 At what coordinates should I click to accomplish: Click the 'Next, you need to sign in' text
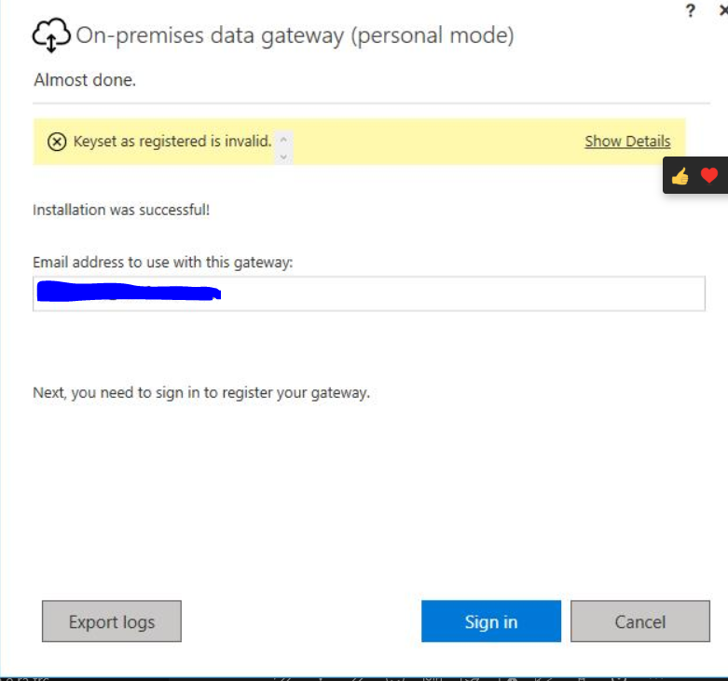[x=201, y=392]
